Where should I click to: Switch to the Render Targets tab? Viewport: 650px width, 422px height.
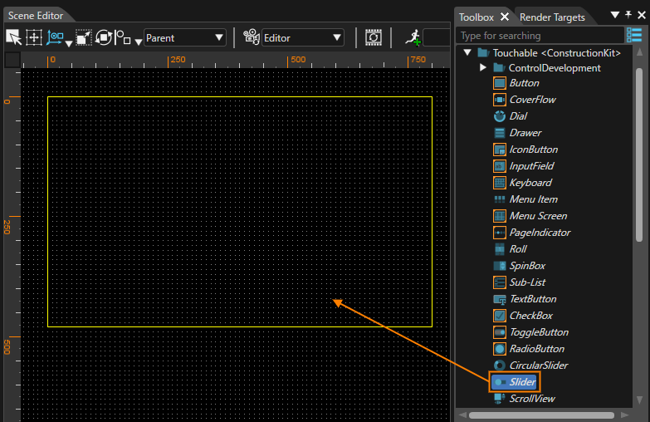tap(552, 17)
